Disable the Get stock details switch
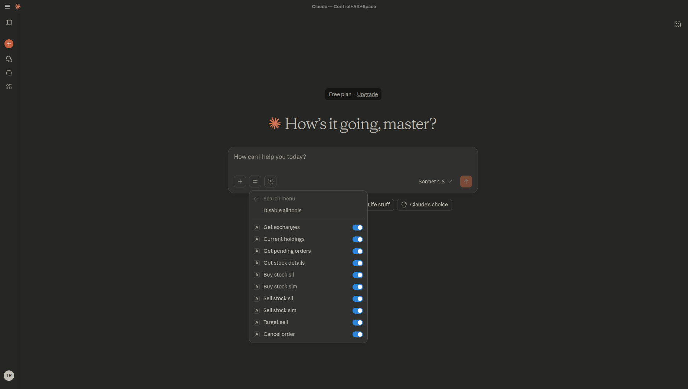 pos(357,263)
